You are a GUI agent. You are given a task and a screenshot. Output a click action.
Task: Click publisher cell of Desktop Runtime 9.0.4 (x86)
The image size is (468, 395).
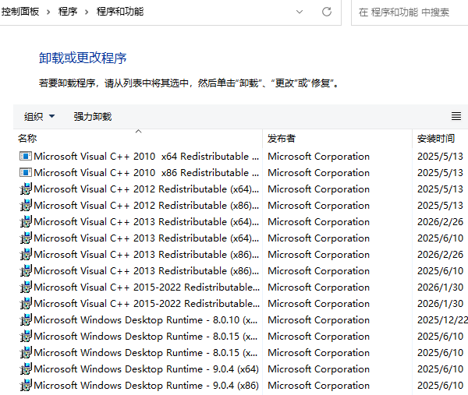[x=318, y=386]
